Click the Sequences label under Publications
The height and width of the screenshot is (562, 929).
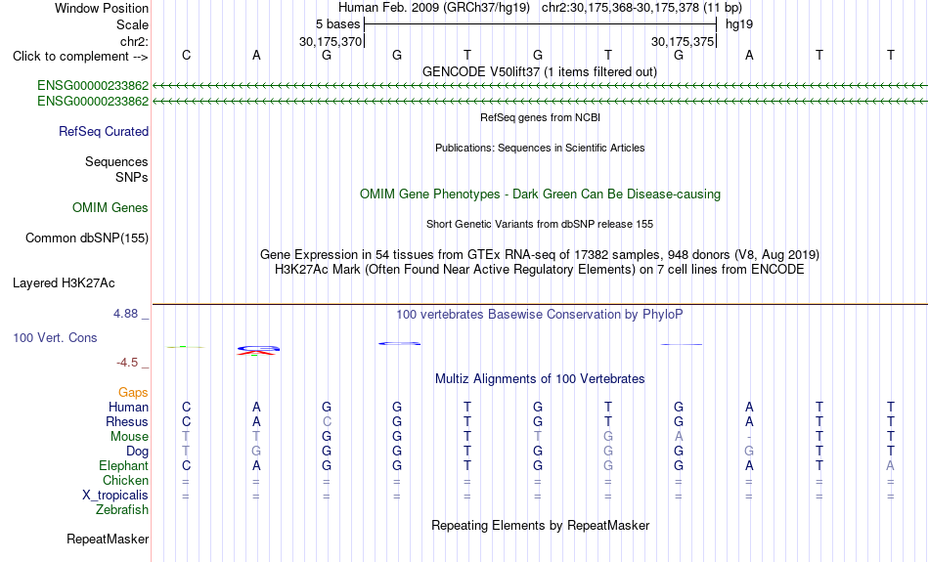[x=116, y=161]
